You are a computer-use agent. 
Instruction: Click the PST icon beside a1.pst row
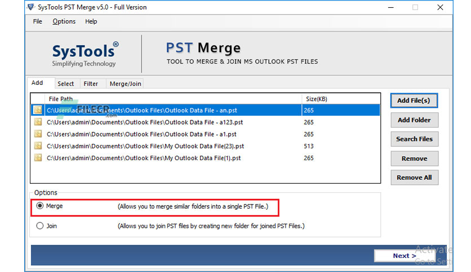coord(38,134)
